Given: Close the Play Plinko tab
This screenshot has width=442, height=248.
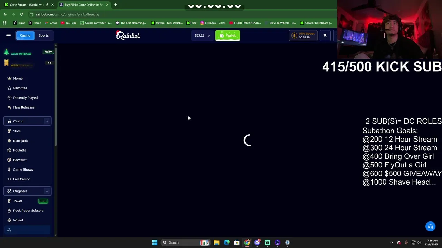Looking at the screenshot, I should [x=107, y=5].
